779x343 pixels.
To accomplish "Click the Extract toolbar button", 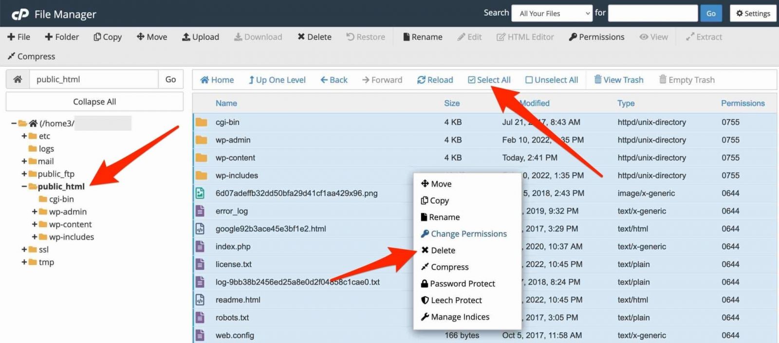I will [x=704, y=37].
